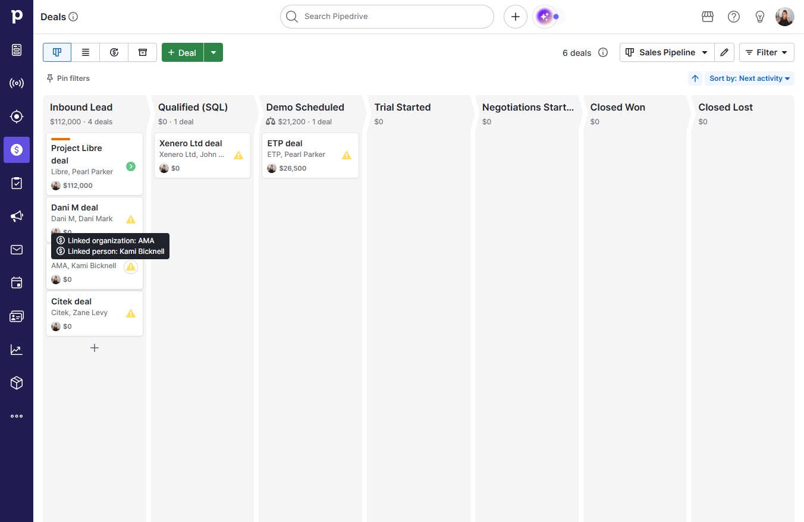This screenshot has height=522, width=804.
Task: Switch to list view
Action: pos(86,52)
